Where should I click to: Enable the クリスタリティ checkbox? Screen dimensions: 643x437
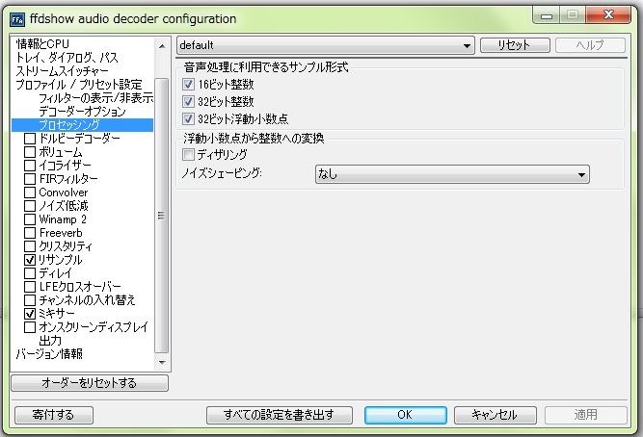[30, 246]
